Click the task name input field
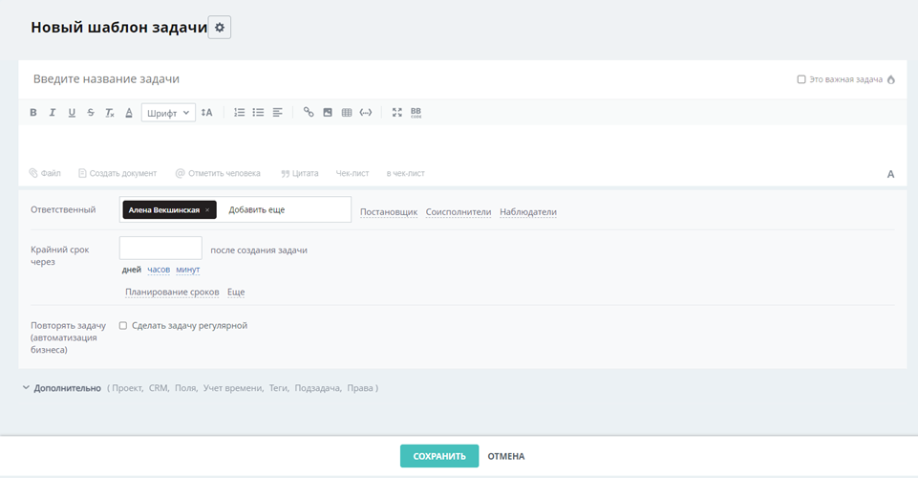 [382, 79]
